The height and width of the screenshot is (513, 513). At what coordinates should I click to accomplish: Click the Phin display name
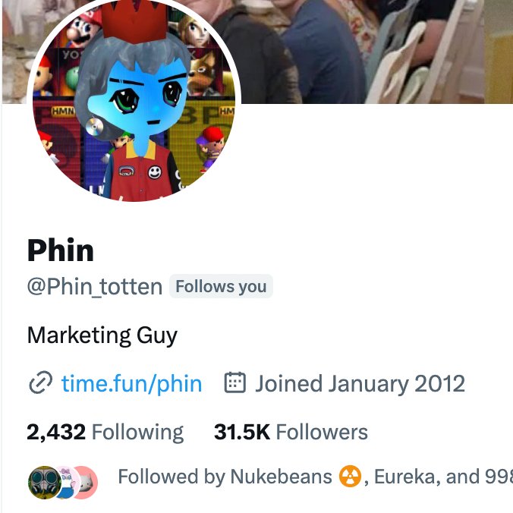pyautogui.click(x=61, y=250)
